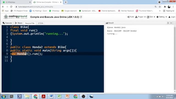The width and height of the screenshot is (176, 99).
Task: Close the Online Java Compiler tab
Action: [61, 2]
